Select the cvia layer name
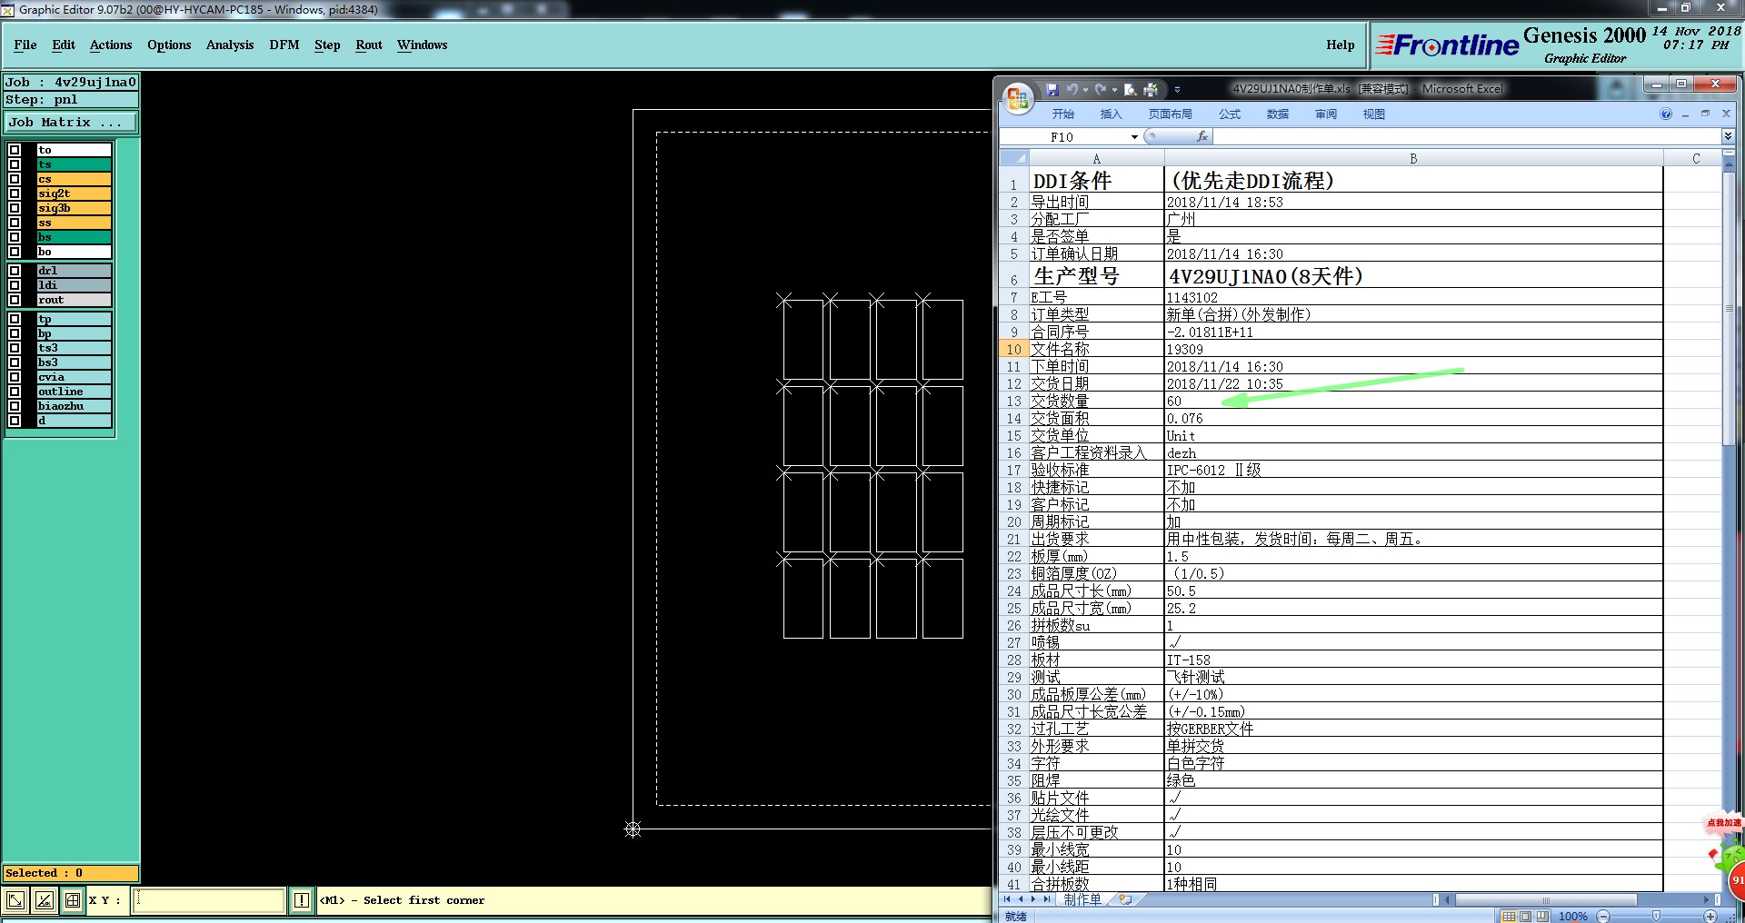 click(x=74, y=377)
